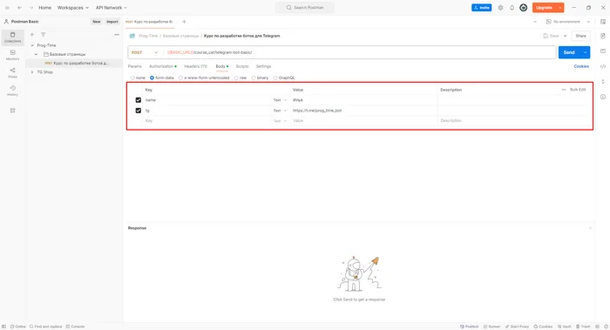Open the info icon in right sidebar
The image size is (610, 330).
coord(603,97)
